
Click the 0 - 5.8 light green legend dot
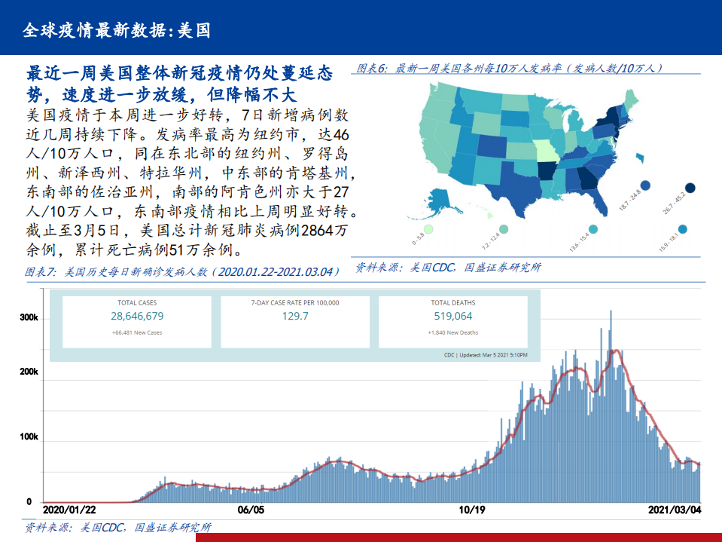click(428, 229)
